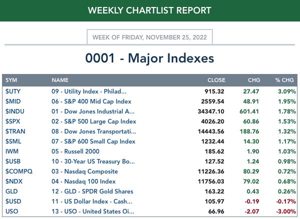The image size is (300, 219).
Task: Click the US Dollar Index link
Action: tap(92, 201)
